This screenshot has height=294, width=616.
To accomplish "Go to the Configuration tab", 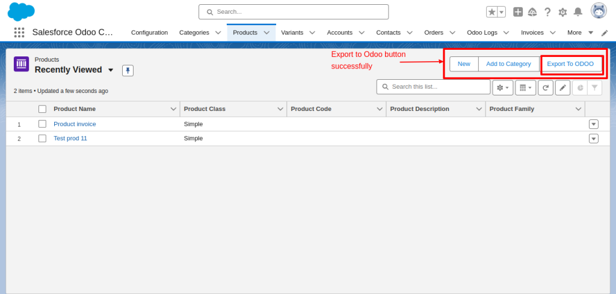I will tap(149, 32).
